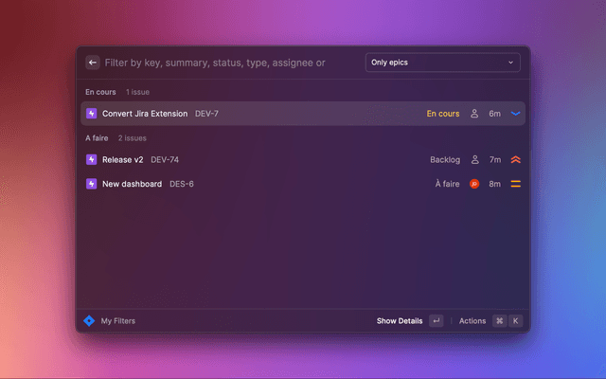606x379 pixels.
Task: Open the Only epics dropdown
Action: 442,63
